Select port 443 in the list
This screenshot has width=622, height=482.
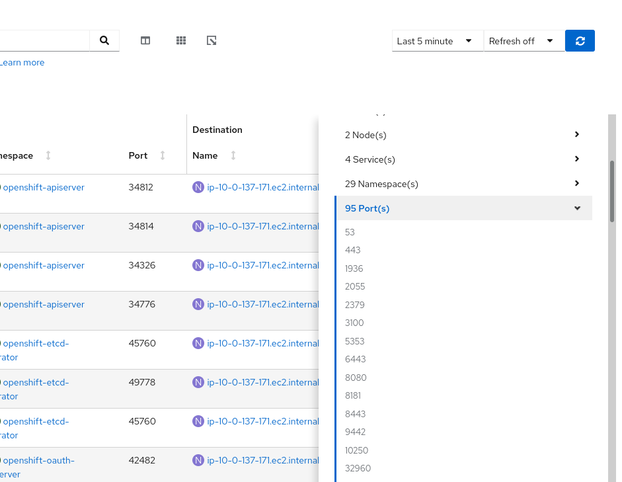tap(353, 250)
